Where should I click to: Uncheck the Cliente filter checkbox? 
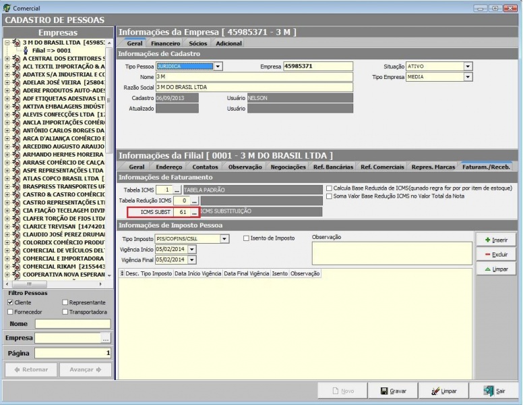[x=10, y=302]
